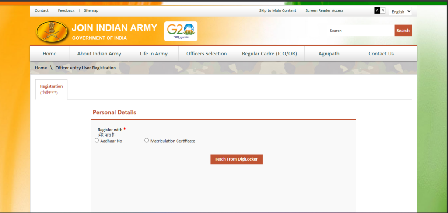Image resolution: width=448 pixels, height=213 pixels.
Task: Open the Feedback link in top bar
Action: pyautogui.click(x=66, y=10)
